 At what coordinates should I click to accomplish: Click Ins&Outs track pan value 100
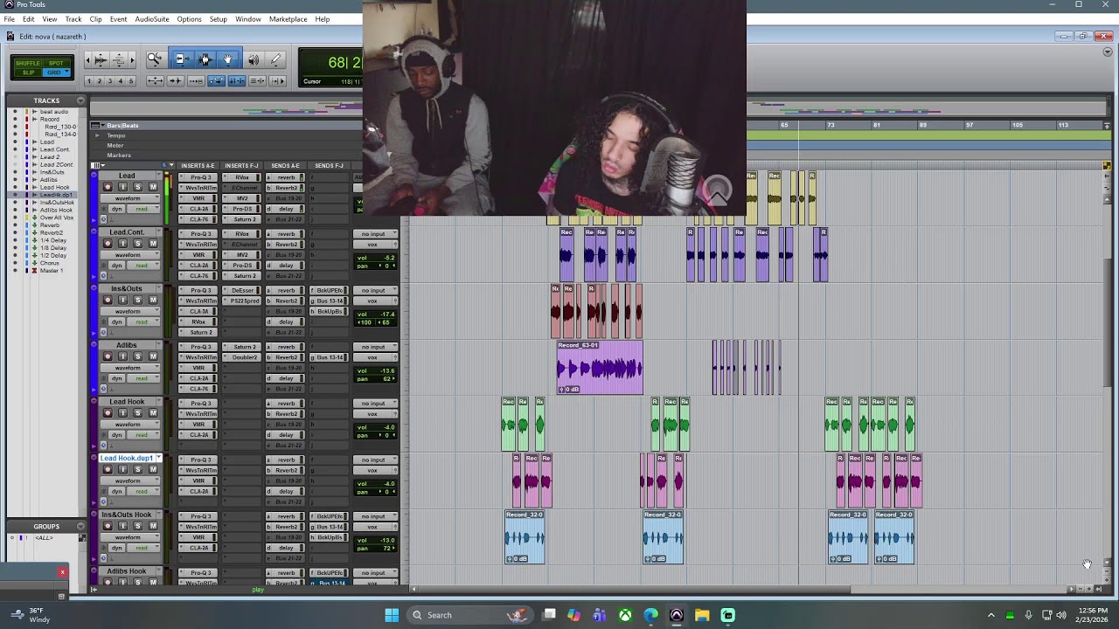pos(365,322)
